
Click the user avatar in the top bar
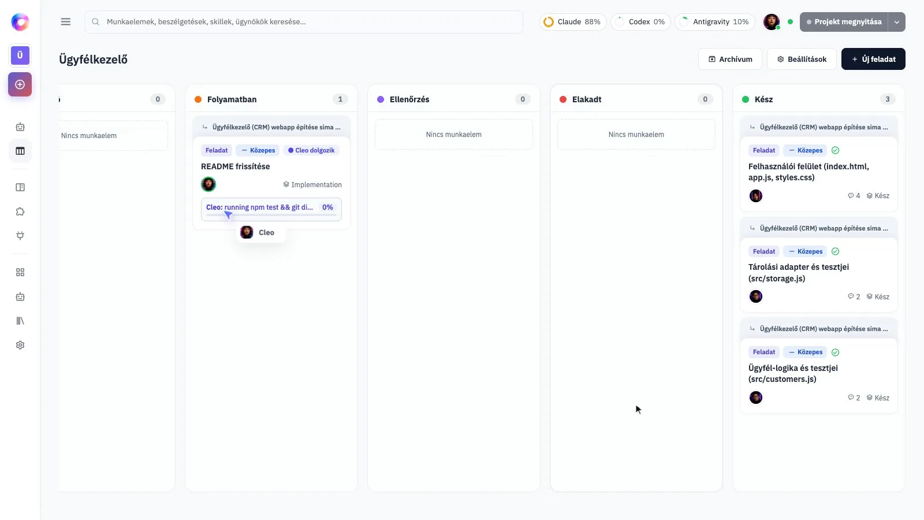772,22
